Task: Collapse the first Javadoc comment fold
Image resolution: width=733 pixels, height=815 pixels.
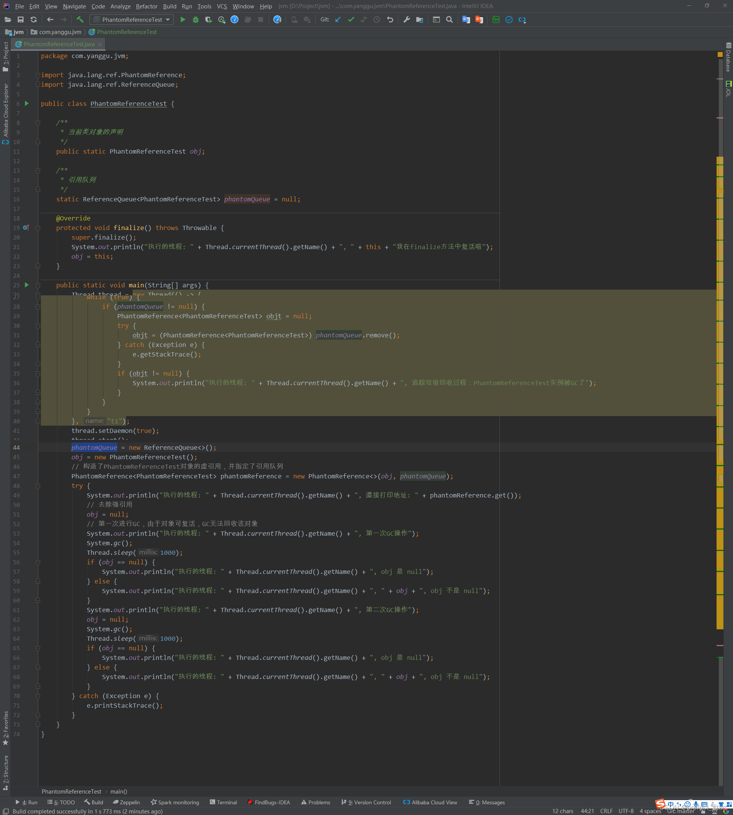Action: tap(38, 123)
